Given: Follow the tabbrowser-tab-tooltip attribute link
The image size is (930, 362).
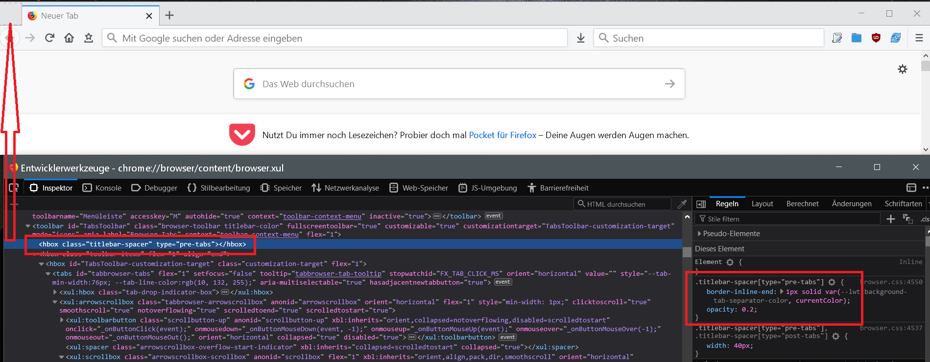Looking at the screenshot, I should (x=338, y=273).
